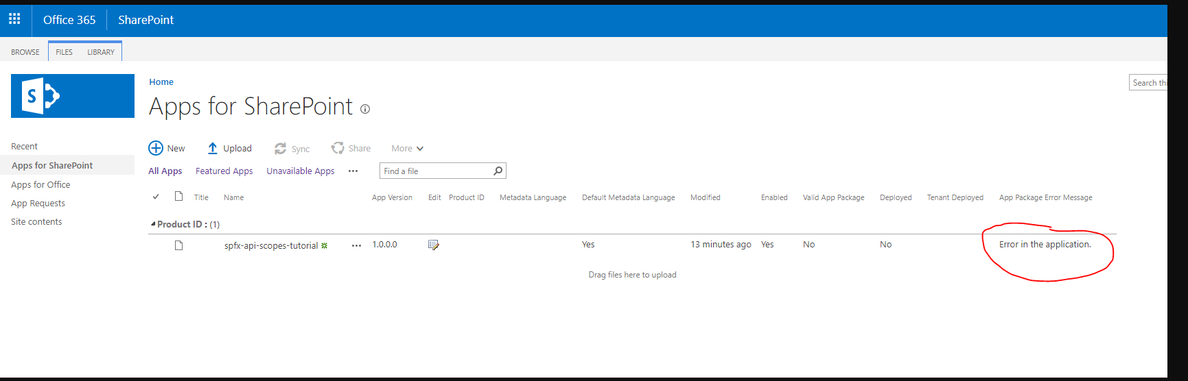Select the All Apps view
Image resolution: width=1188 pixels, height=381 pixels.
point(165,171)
